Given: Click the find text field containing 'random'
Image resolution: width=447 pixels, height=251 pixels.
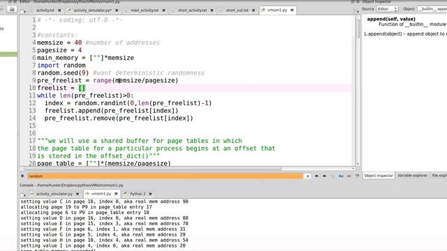Looking at the screenshot, I should pos(165,176).
